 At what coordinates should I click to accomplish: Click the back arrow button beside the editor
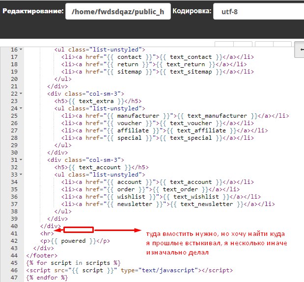click(x=300, y=50)
